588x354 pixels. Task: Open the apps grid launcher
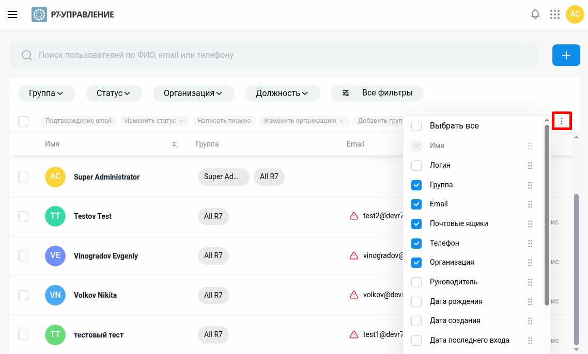pyautogui.click(x=554, y=14)
